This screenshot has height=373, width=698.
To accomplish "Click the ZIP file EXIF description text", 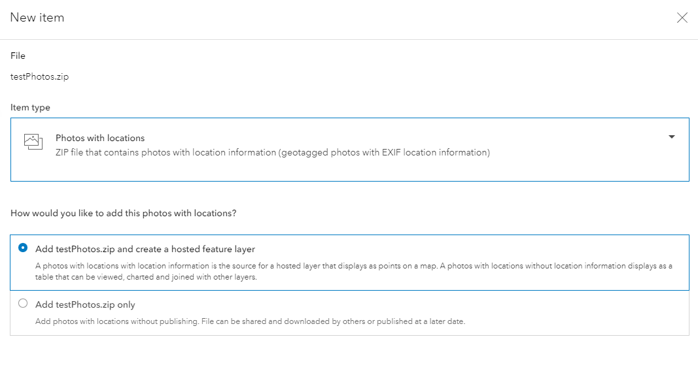I will (x=272, y=152).
